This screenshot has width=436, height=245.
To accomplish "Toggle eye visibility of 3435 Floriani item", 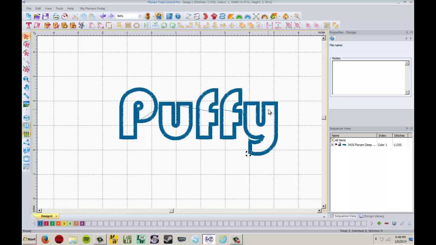I will pyautogui.click(x=336, y=145).
